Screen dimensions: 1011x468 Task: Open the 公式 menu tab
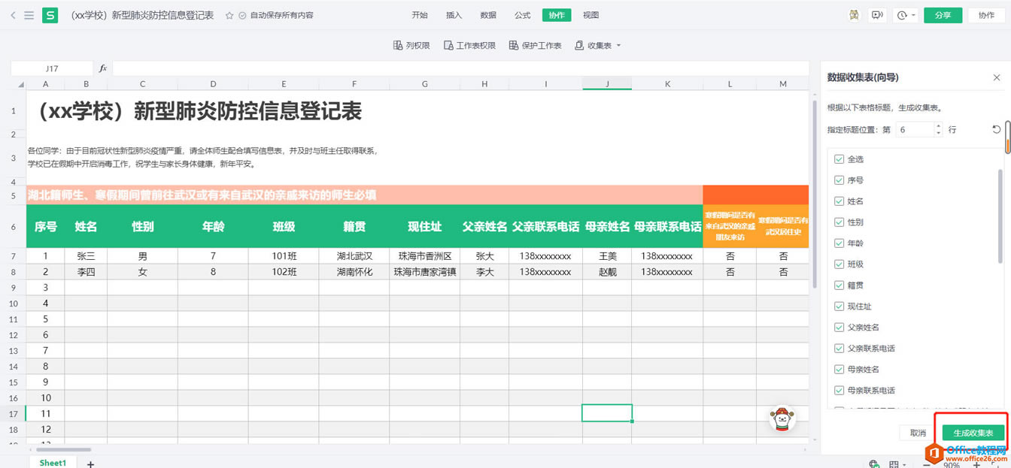pyautogui.click(x=522, y=15)
